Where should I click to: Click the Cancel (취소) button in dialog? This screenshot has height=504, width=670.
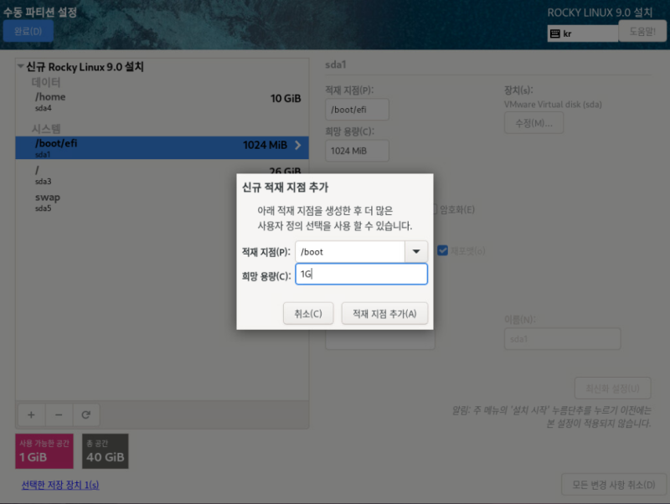pyautogui.click(x=308, y=313)
